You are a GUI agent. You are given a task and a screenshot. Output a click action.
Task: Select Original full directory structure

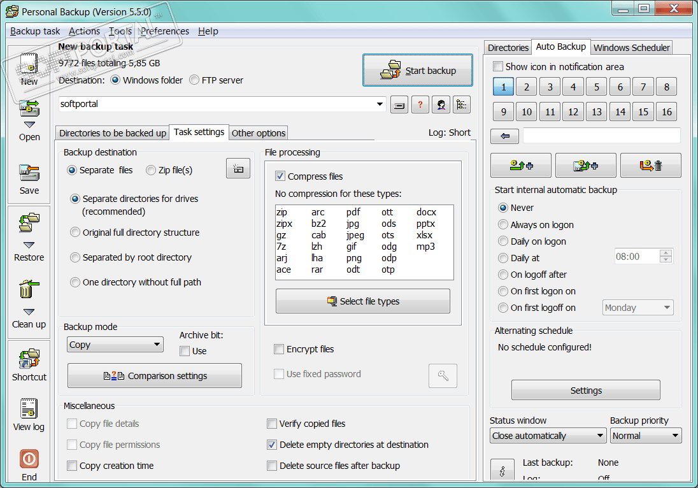tap(75, 233)
